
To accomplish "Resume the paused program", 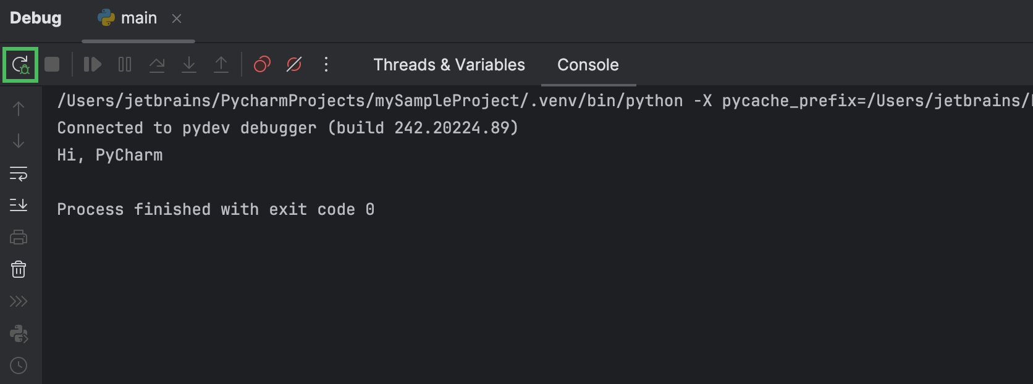I will (x=92, y=64).
